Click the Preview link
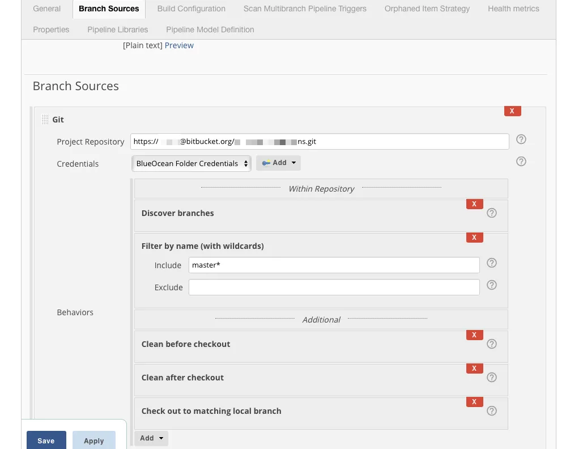The width and height of the screenshot is (583, 449). click(179, 45)
